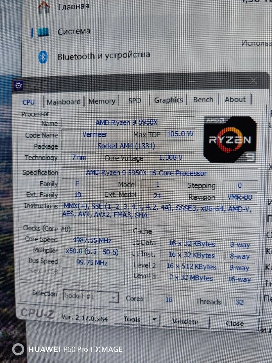Image resolution: width=272 pixels, height=363 pixels.
Task: Click the Core Voltage value 1.308 V
Action: click(171, 158)
